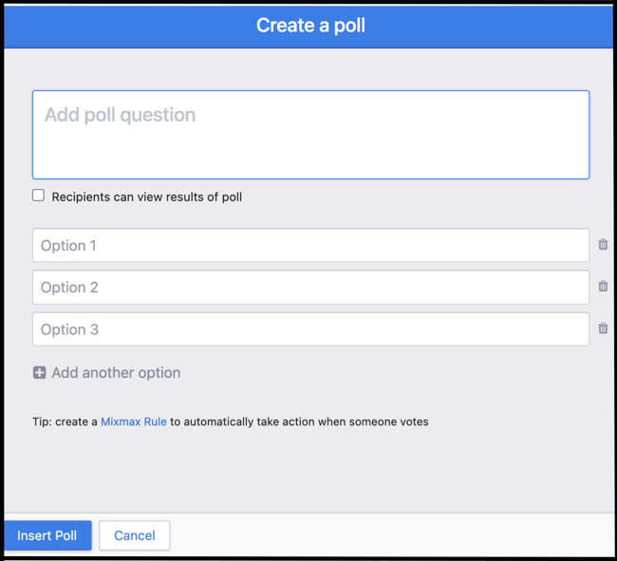Focus the 'Add poll question' text box
The height and width of the screenshot is (561, 617).
click(x=310, y=135)
